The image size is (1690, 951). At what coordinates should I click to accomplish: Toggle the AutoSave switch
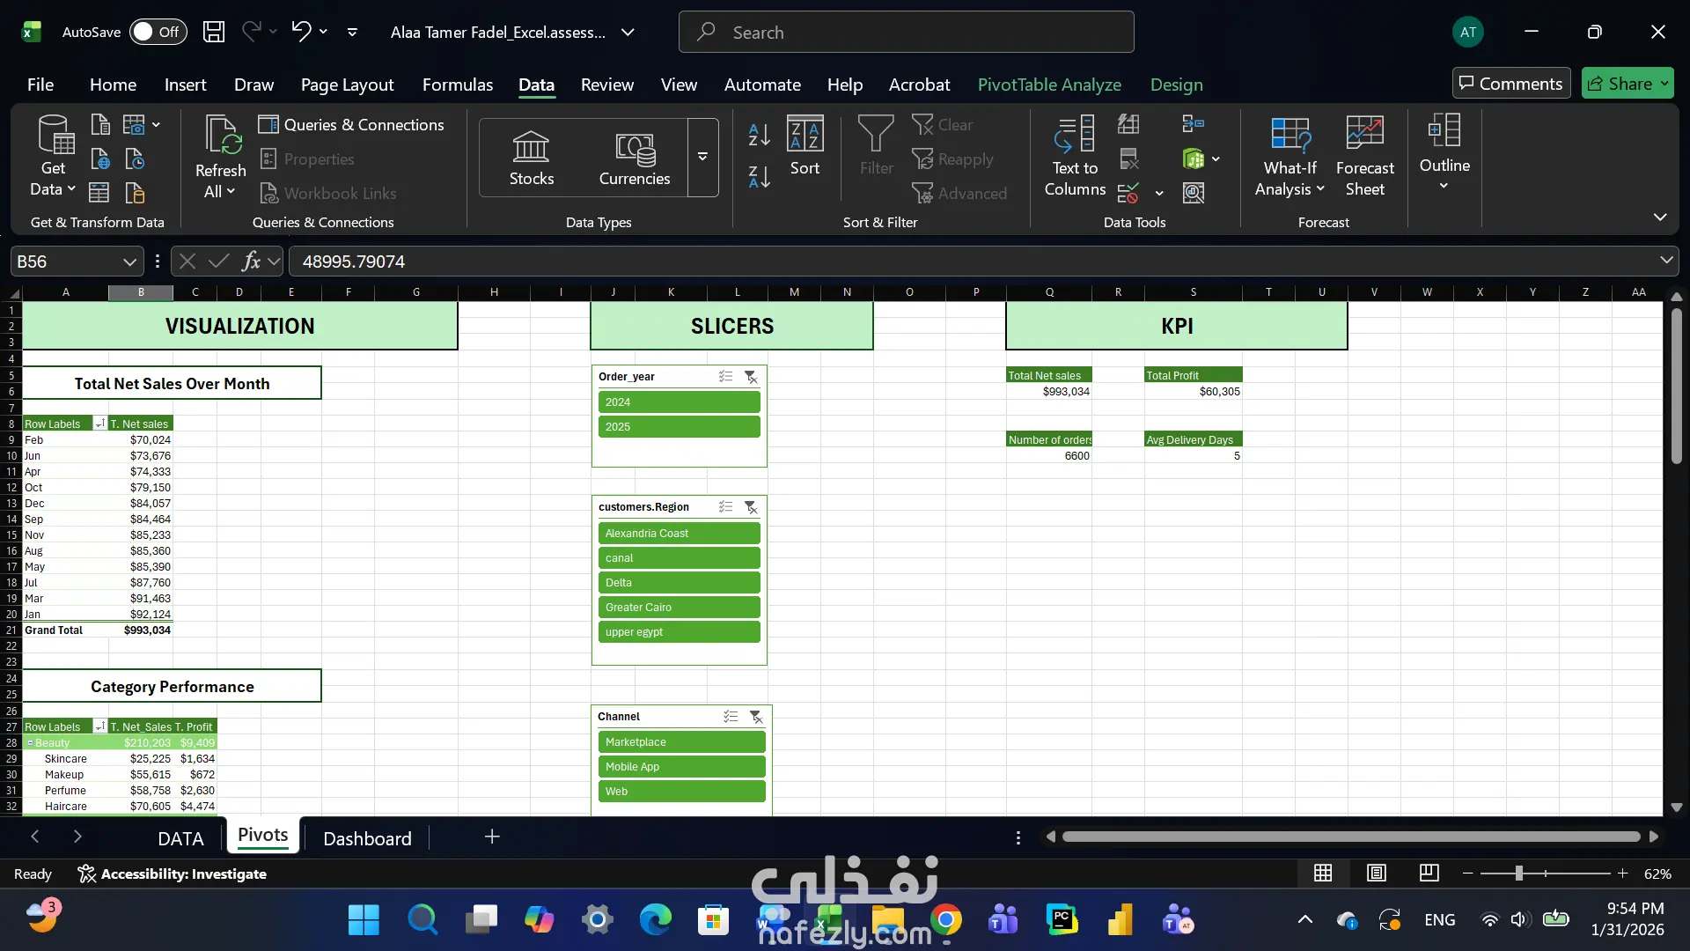coord(158,33)
